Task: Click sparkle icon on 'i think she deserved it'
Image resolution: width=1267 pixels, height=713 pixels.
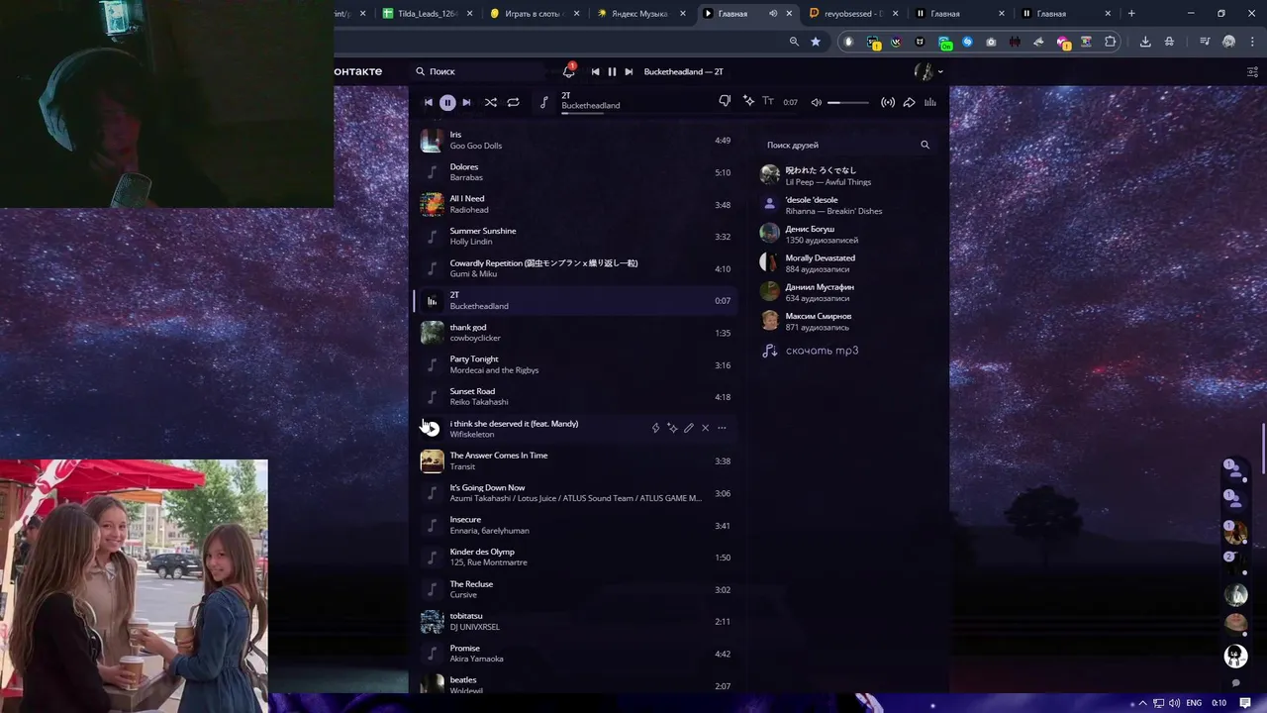Action: point(672,428)
